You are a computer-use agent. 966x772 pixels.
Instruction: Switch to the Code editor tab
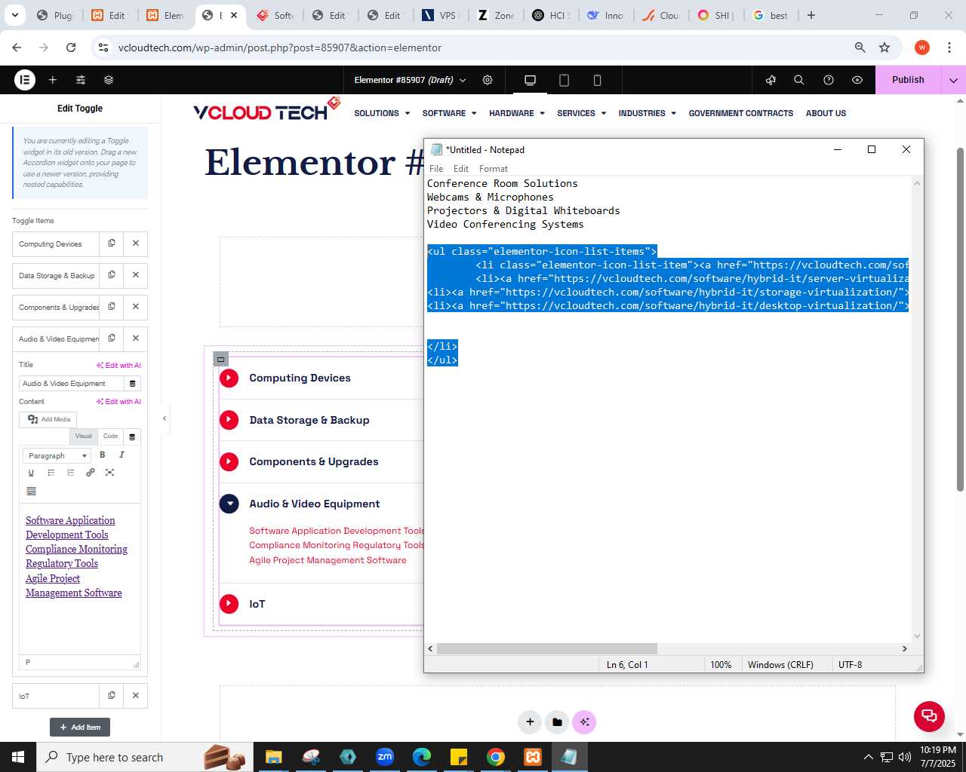[x=110, y=436]
